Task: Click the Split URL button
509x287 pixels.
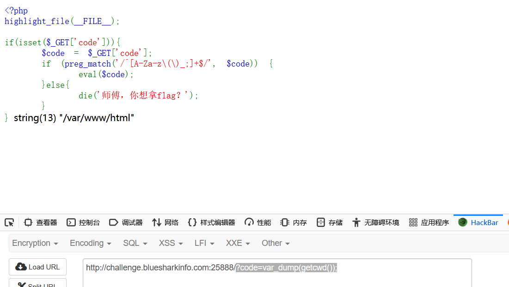Action: pos(37,283)
